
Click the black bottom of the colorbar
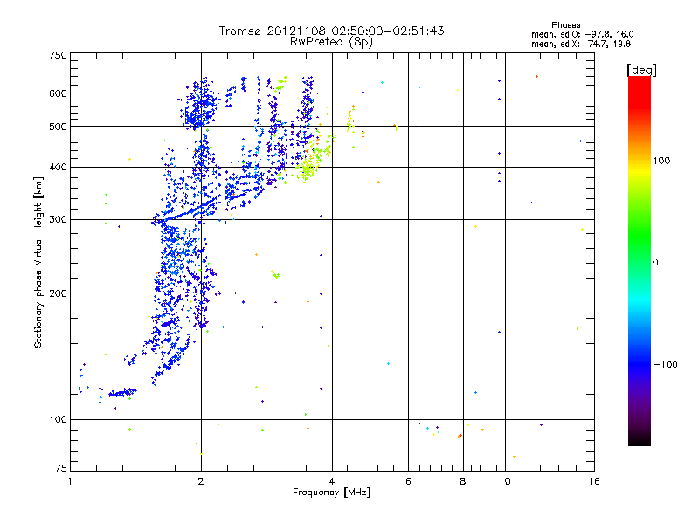click(x=640, y=439)
